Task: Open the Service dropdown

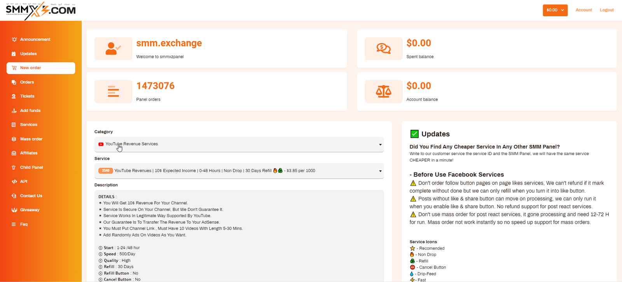Action: [x=239, y=171]
